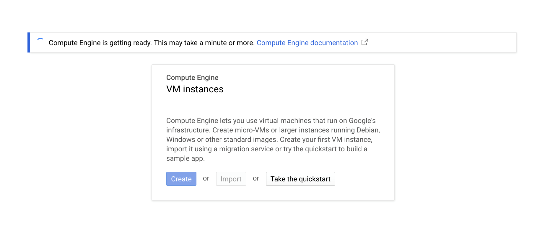Click the Import button

click(231, 179)
